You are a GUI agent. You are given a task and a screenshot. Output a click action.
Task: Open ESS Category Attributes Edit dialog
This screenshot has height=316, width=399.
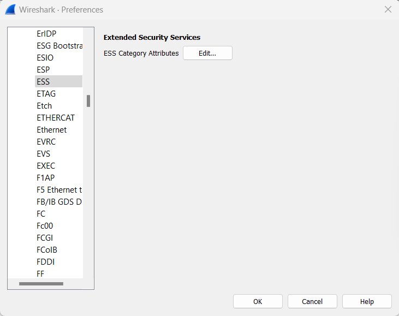click(x=207, y=53)
